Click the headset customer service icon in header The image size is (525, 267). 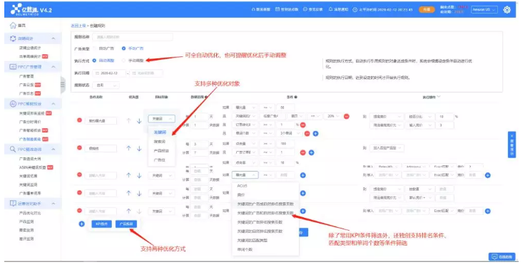tap(253, 10)
